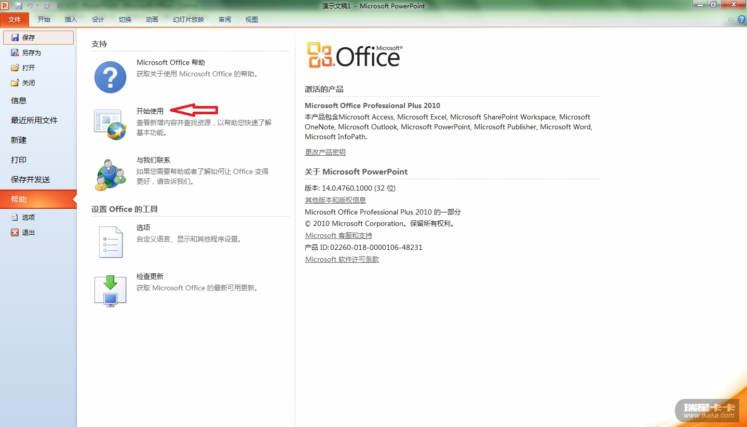
Task: Switch to the 设计 (Design) tab
Action: click(98, 20)
